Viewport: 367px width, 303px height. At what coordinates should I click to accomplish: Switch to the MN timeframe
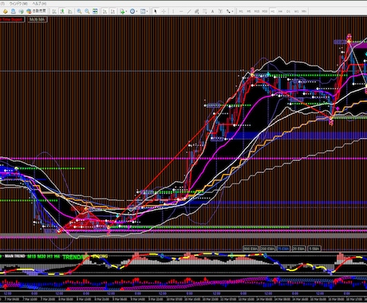click(304, 11)
